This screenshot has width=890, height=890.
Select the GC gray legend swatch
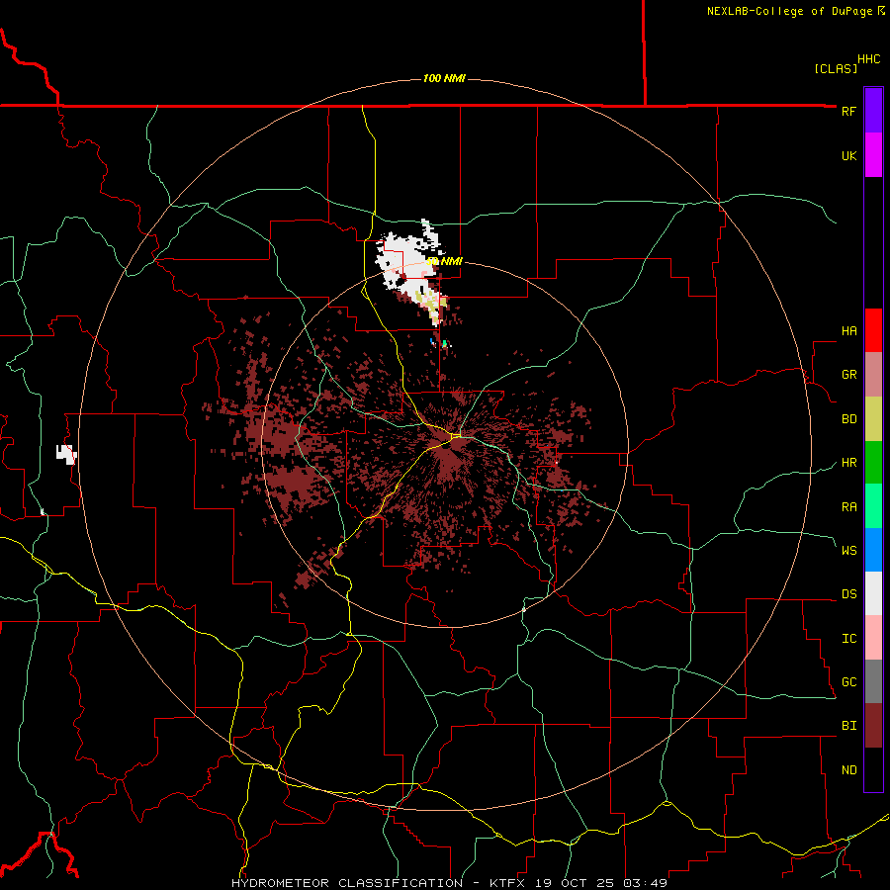click(873, 681)
